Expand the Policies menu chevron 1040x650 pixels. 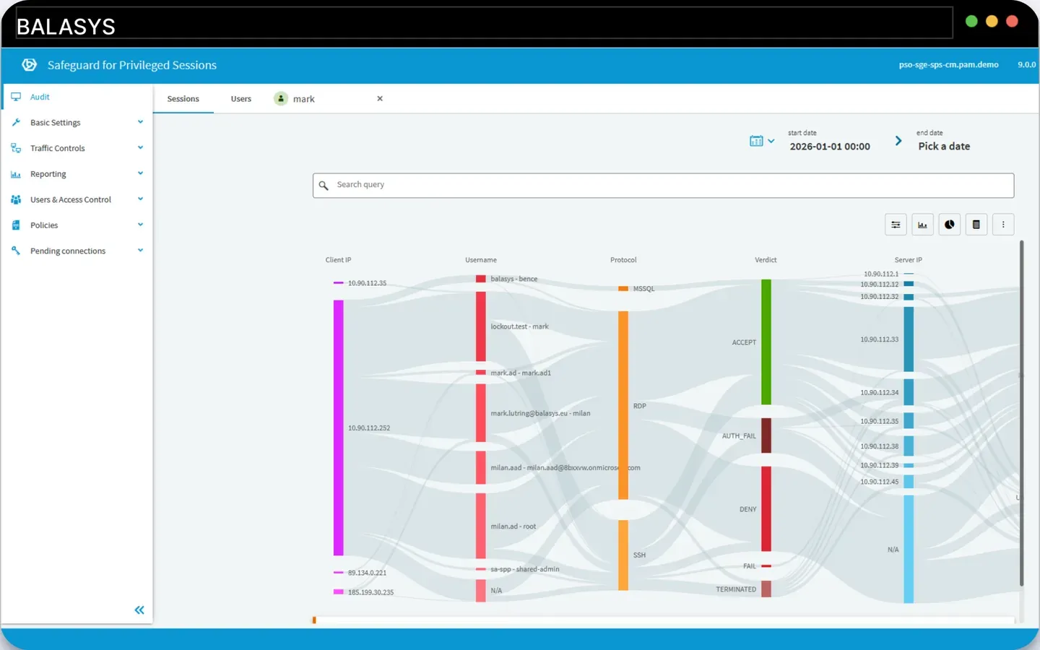point(140,225)
